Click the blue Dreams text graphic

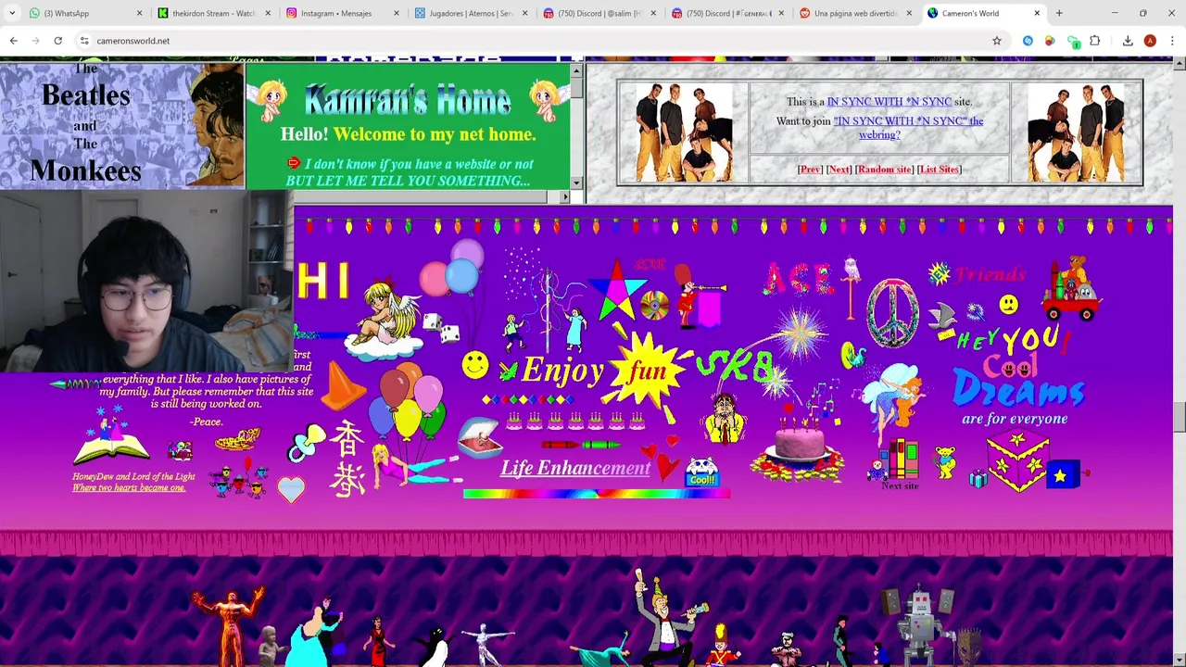1018,388
